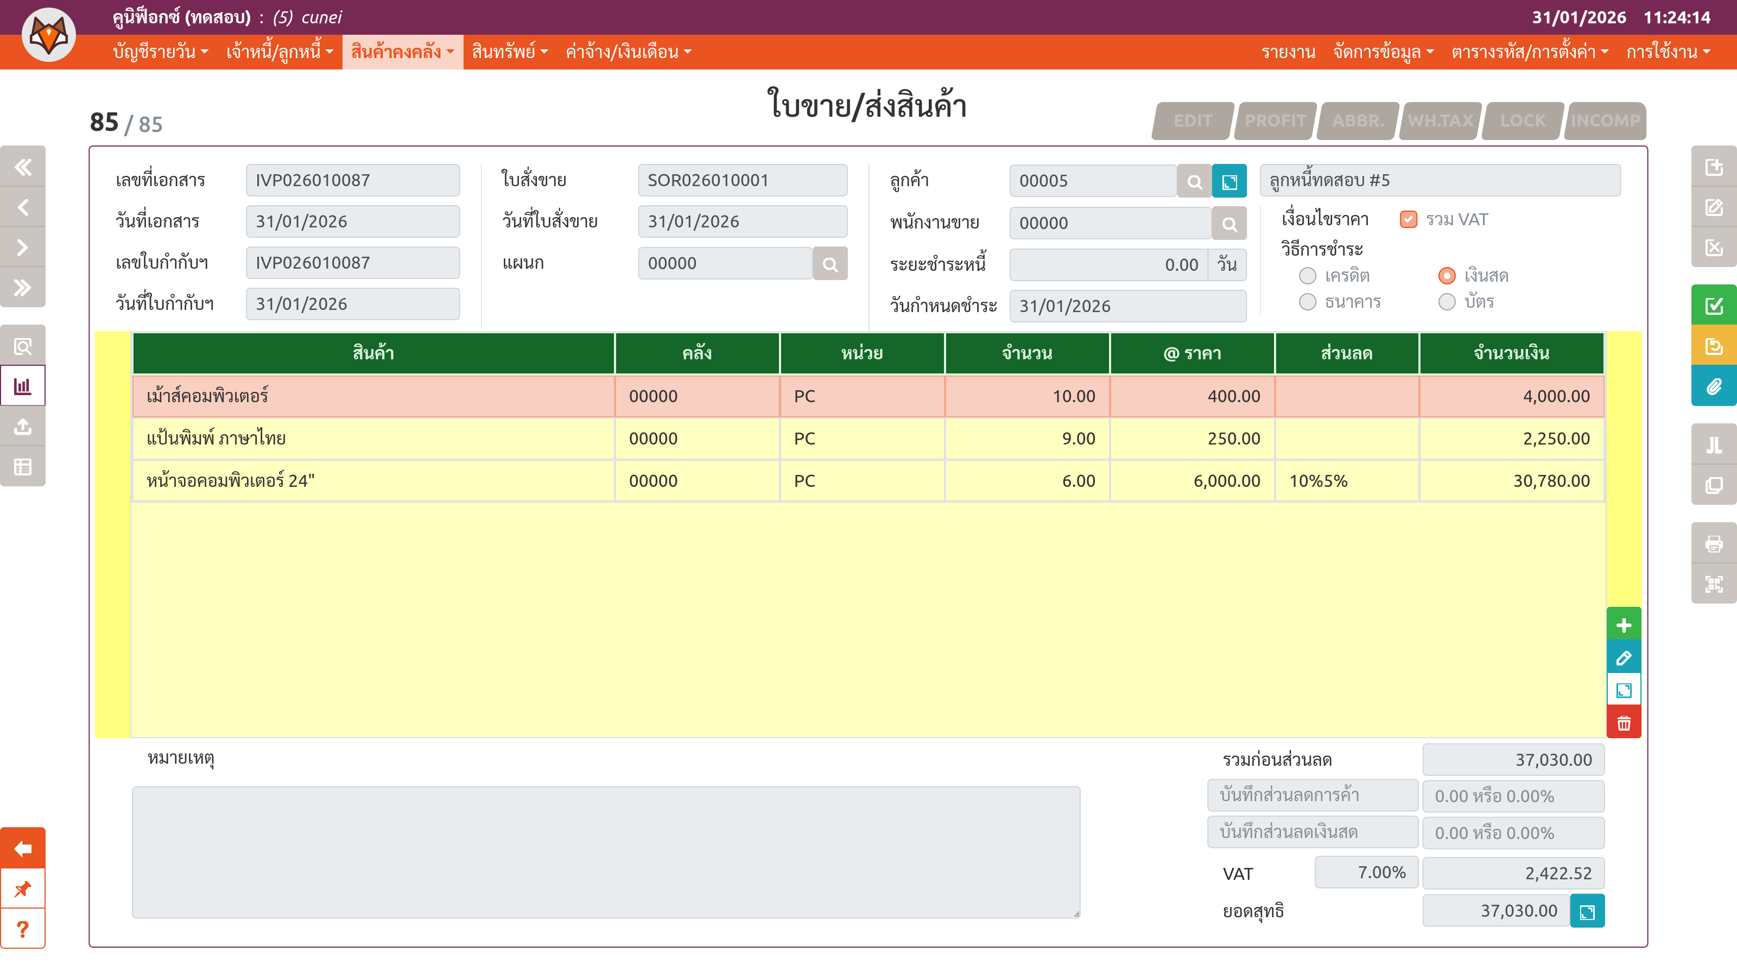Click the jump-to-last-record double chevron icon

coord(23,288)
